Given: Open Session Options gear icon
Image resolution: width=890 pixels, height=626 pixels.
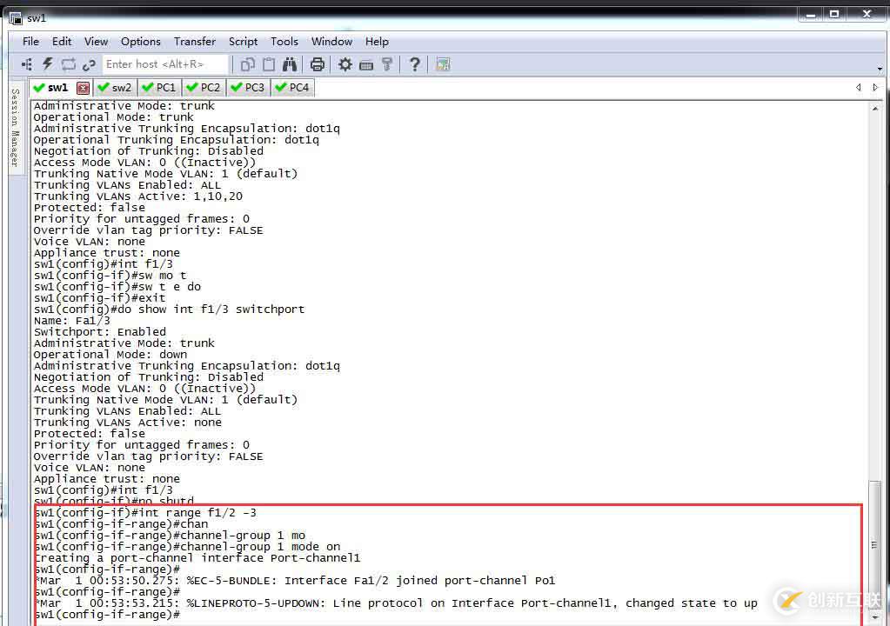Looking at the screenshot, I should tap(345, 64).
